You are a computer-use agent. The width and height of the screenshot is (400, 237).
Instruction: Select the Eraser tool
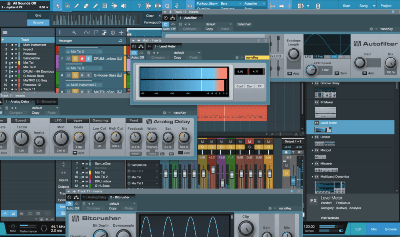[x=86, y=6]
